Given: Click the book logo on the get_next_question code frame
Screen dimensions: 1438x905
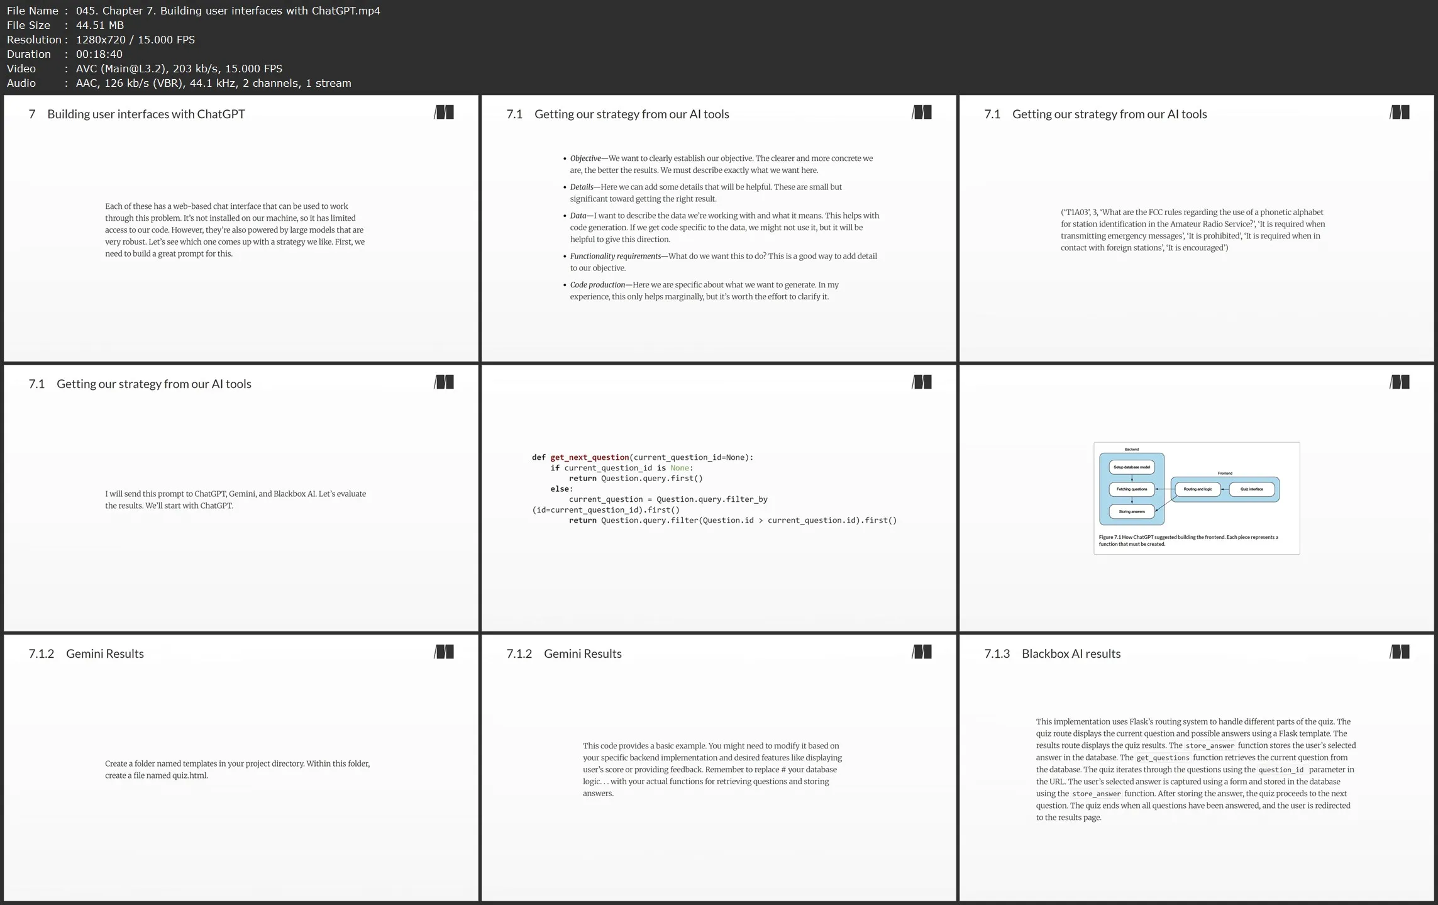Looking at the screenshot, I should [922, 382].
